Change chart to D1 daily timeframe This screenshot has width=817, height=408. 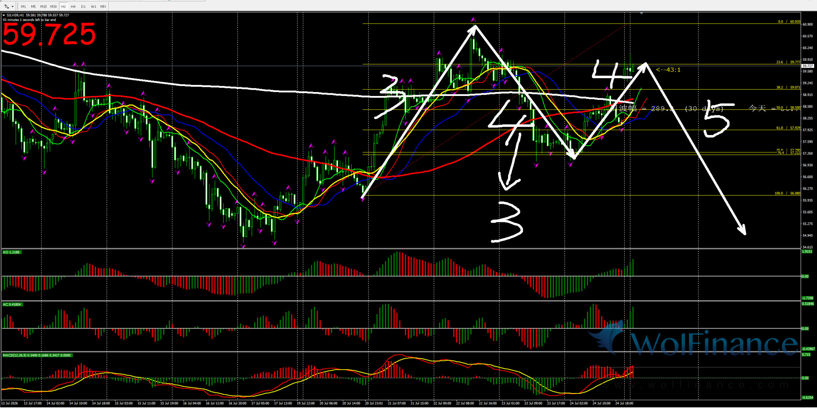83,6
